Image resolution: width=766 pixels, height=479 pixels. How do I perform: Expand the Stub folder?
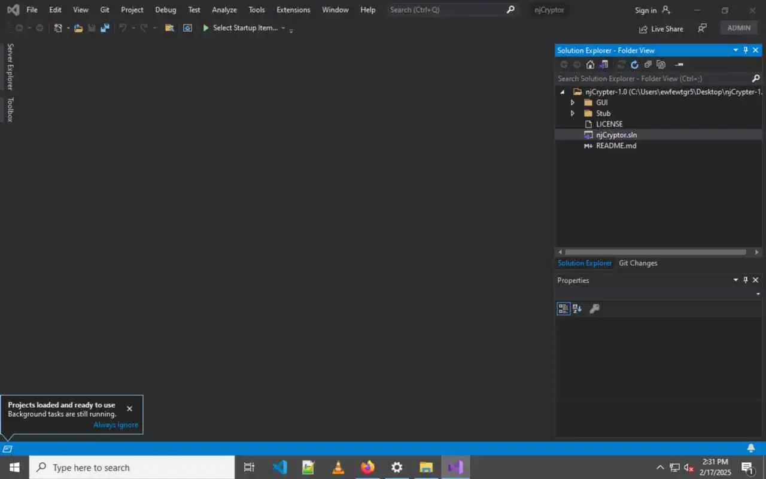click(573, 113)
